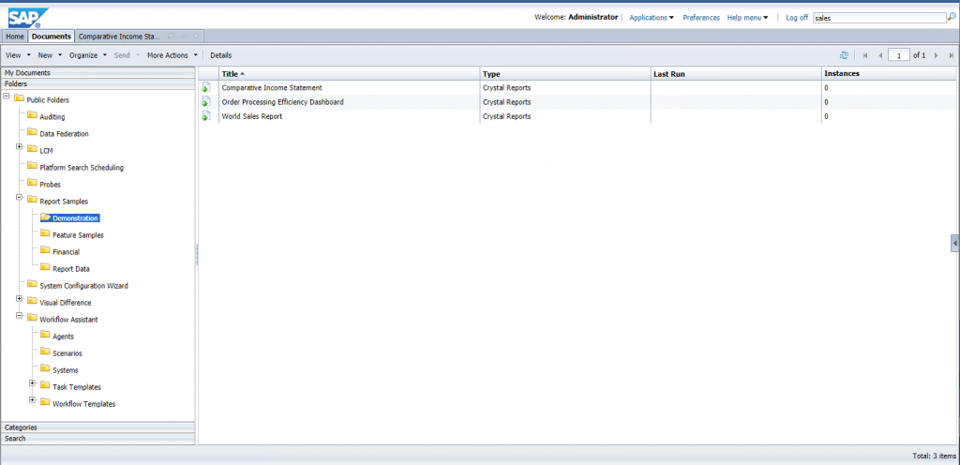The image size is (960, 465).
Task: Collapse the Workflow Assistant folder node
Action: [20, 316]
